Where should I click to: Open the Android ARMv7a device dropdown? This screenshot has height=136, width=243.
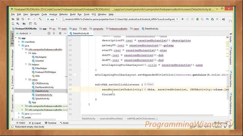pyautogui.click(x=120, y=19)
